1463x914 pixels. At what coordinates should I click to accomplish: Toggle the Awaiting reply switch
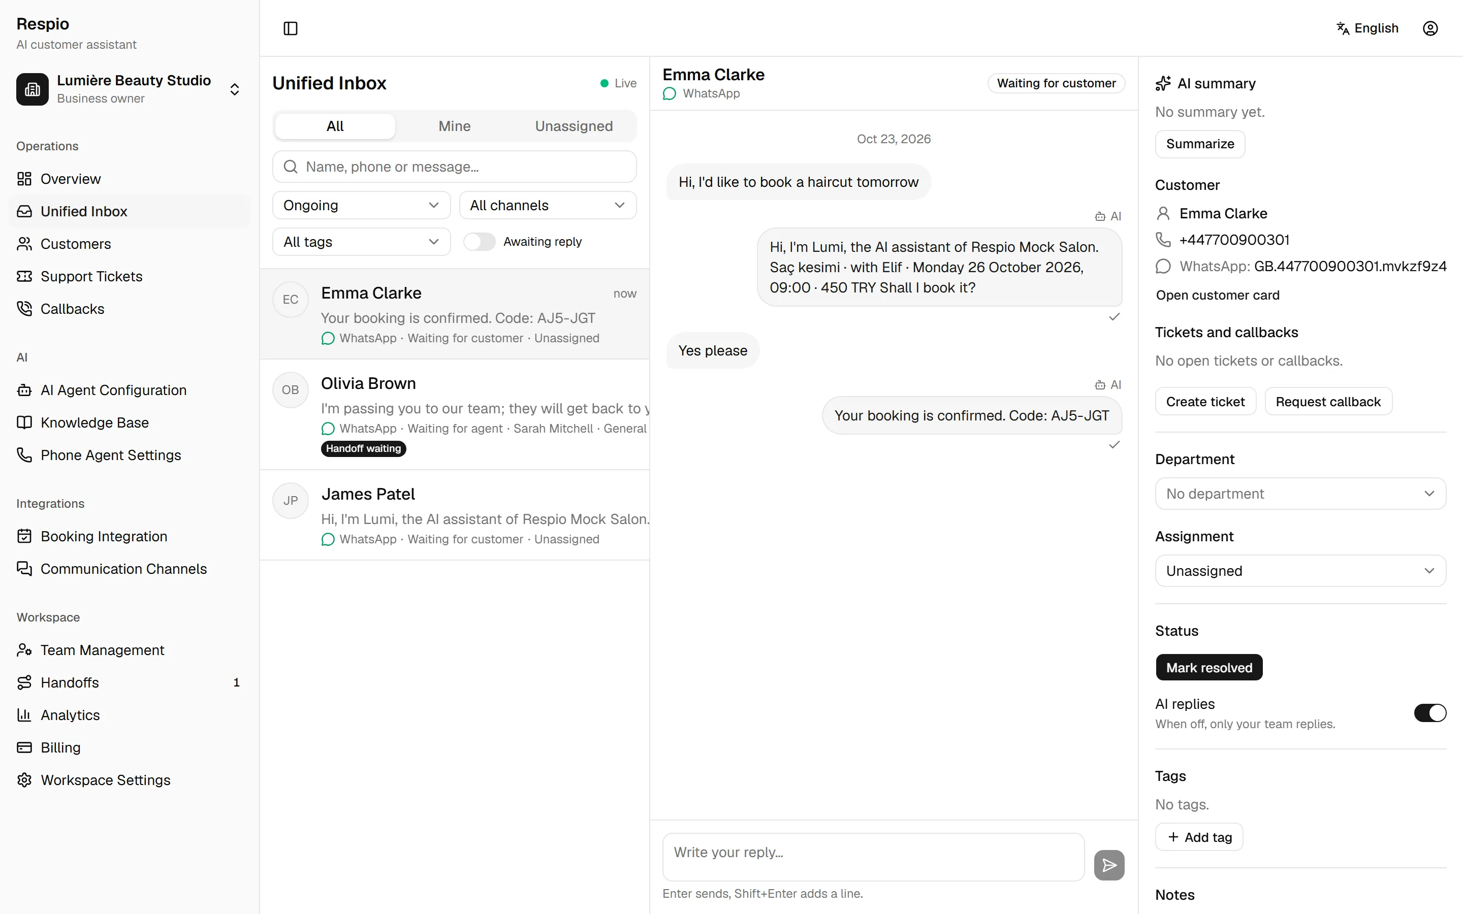[x=479, y=242]
